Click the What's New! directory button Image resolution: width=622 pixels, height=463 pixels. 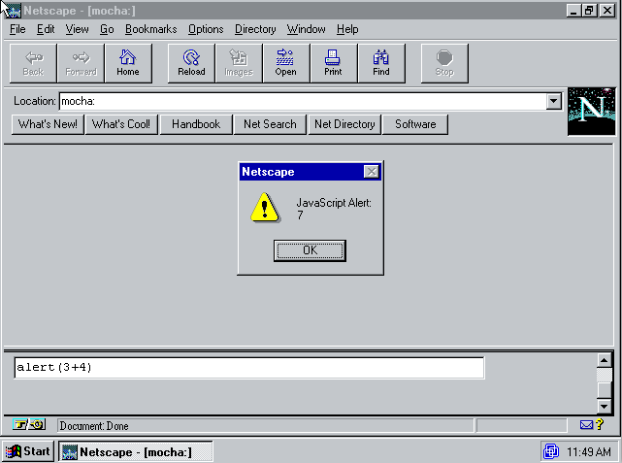pyautogui.click(x=48, y=124)
